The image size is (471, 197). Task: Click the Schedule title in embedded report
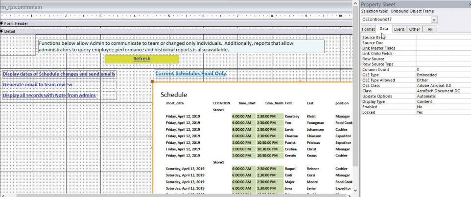[x=174, y=95]
